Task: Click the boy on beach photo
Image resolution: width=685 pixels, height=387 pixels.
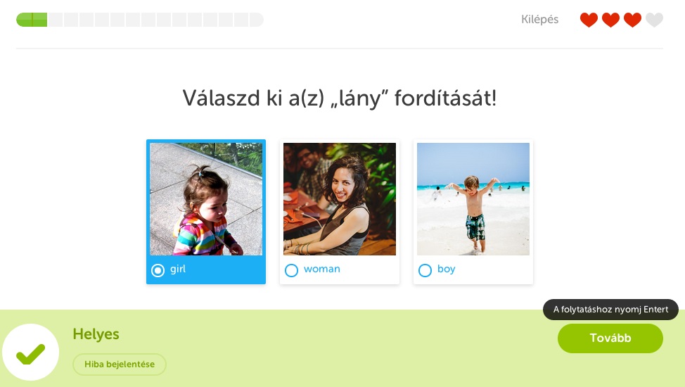Action: [473, 199]
